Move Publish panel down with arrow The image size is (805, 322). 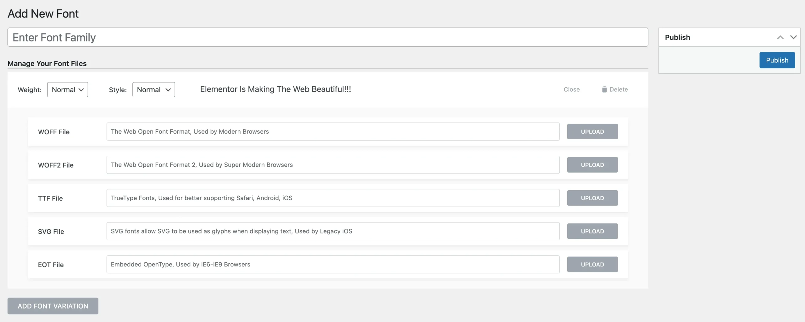pos(793,37)
